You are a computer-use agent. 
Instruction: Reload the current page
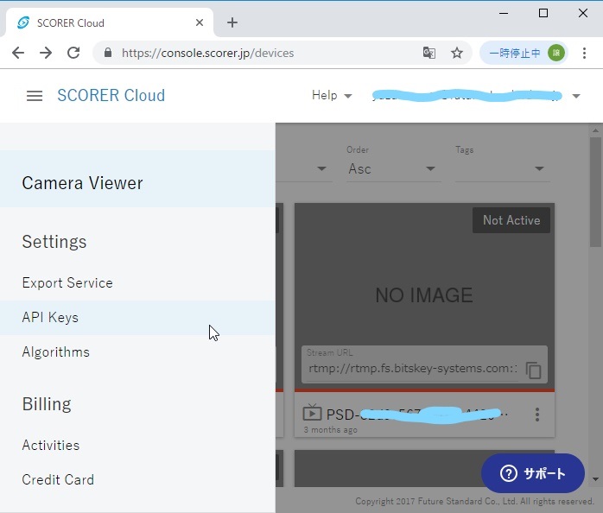click(x=73, y=53)
